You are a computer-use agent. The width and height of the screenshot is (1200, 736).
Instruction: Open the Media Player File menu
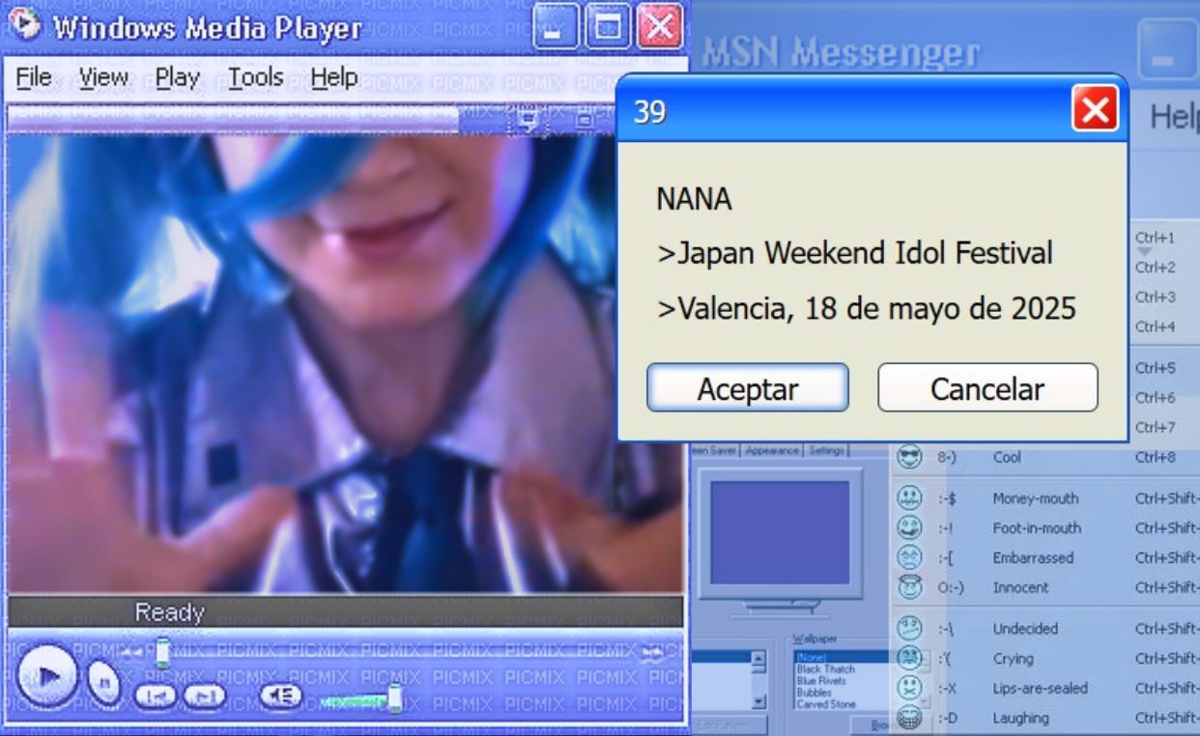(x=34, y=77)
